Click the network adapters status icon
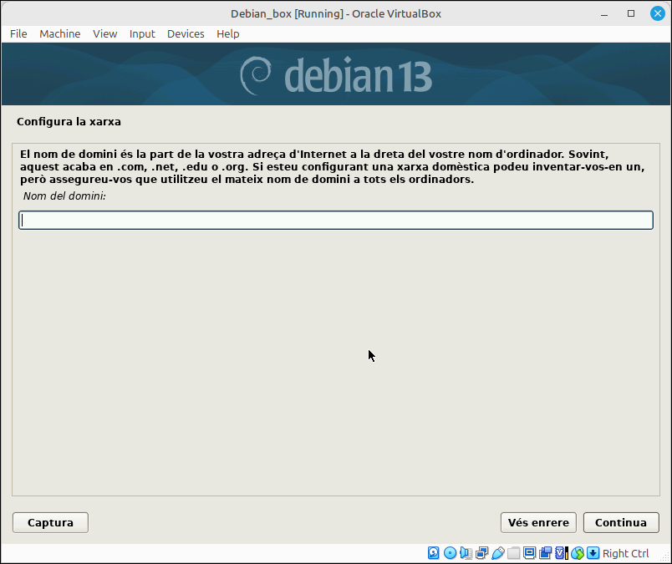672x564 pixels. point(481,553)
